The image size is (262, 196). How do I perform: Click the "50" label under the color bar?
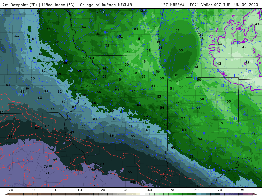pyautogui.click(x=173, y=190)
